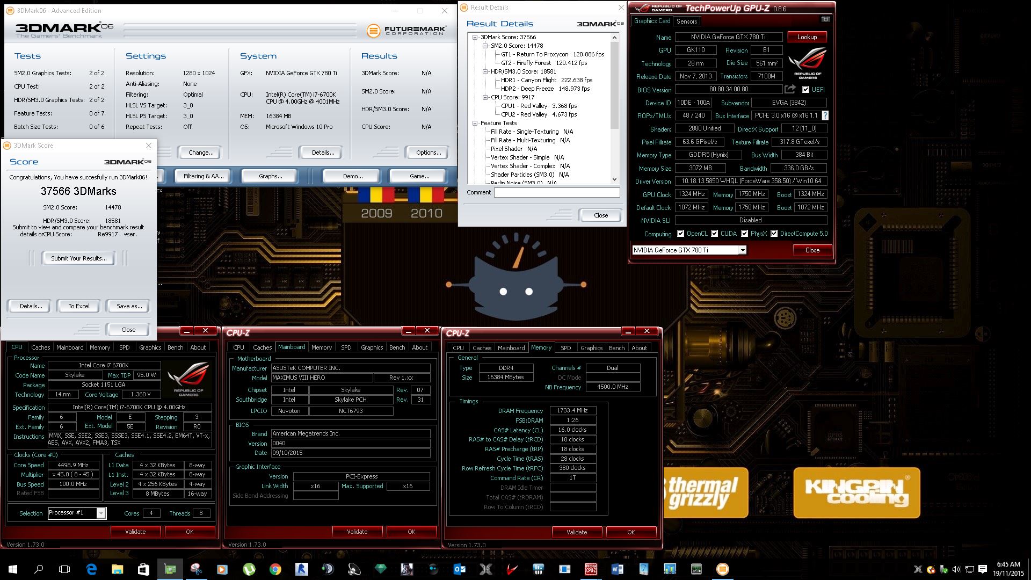
Task: Toggle the UEFI checkbox in GPU-Z
Action: pos(805,90)
